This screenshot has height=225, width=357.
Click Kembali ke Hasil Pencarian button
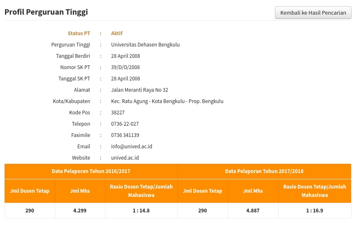coord(313,13)
